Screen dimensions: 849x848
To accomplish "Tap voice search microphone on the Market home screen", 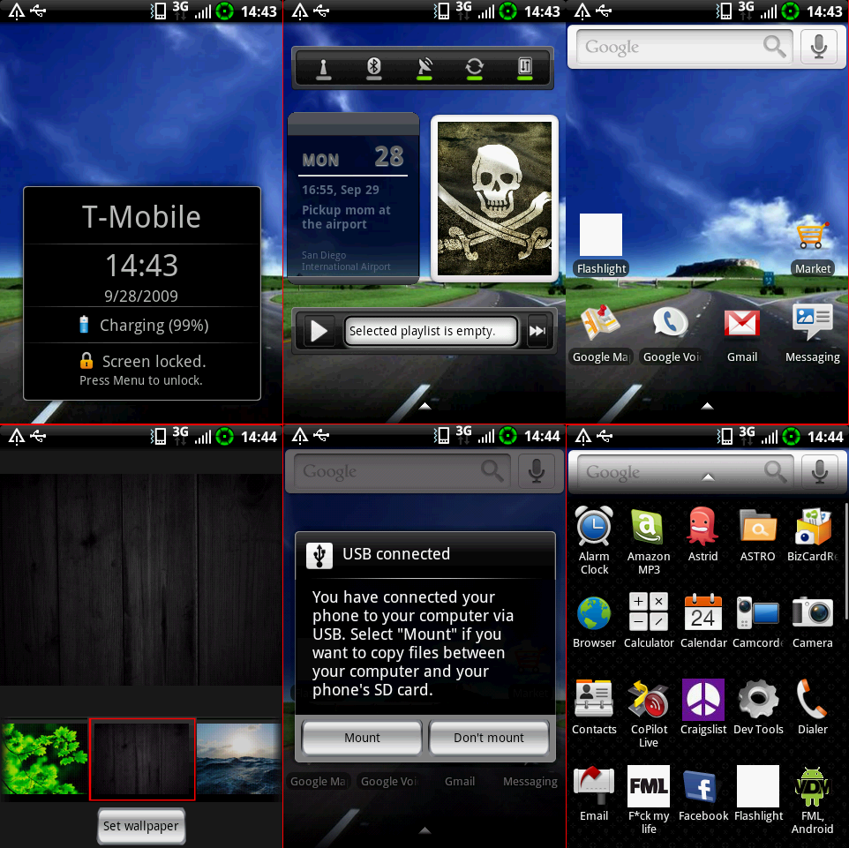I will 819,47.
